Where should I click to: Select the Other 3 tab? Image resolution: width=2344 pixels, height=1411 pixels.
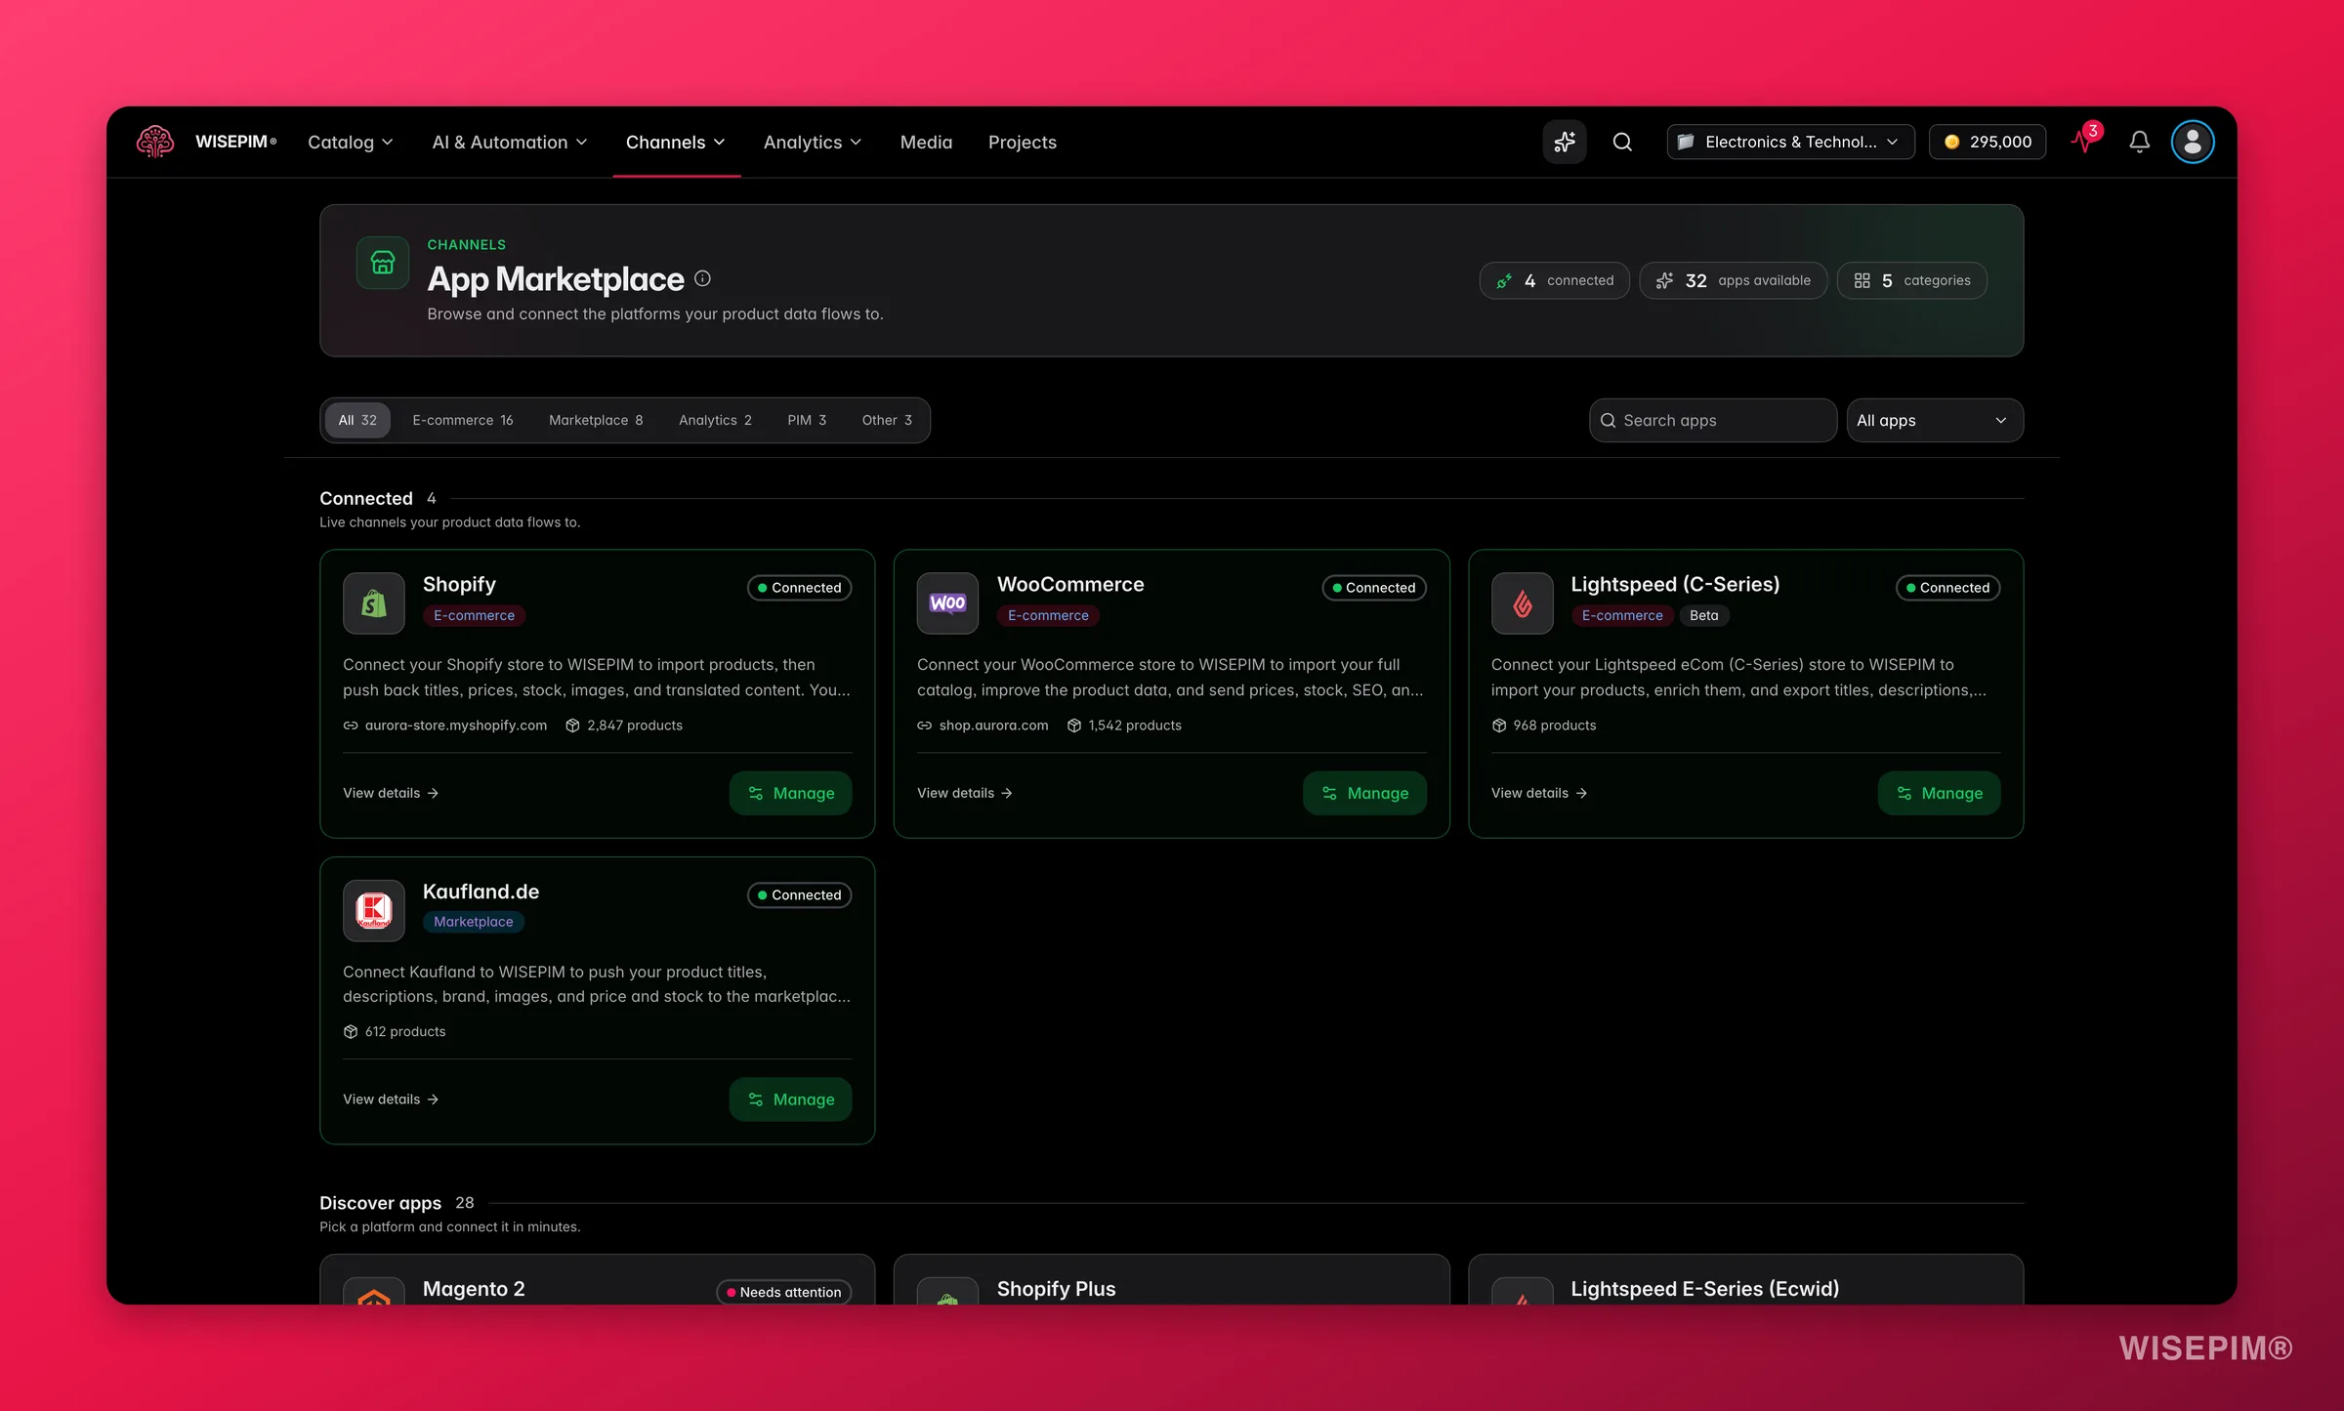pos(887,420)
